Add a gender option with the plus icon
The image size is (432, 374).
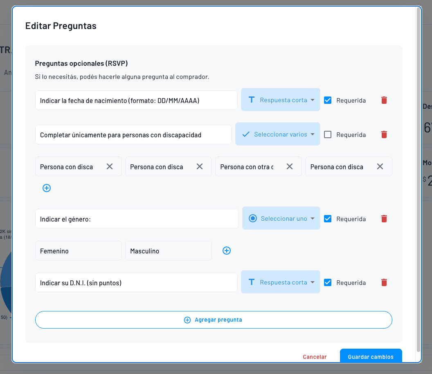click(227, 251)
